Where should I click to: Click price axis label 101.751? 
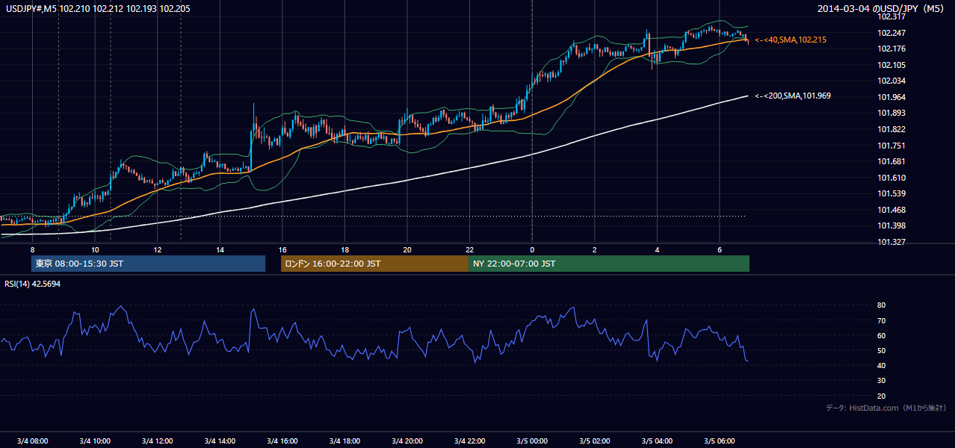point(891,146)
